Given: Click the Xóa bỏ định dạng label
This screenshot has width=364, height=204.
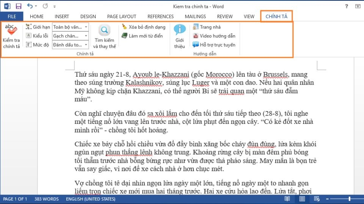Looking at the screenshot, I should tap(147, 27).
